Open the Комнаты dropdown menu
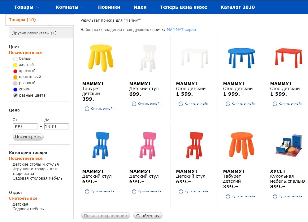This screenshot has height=222, width=308. tap(70, 7)
